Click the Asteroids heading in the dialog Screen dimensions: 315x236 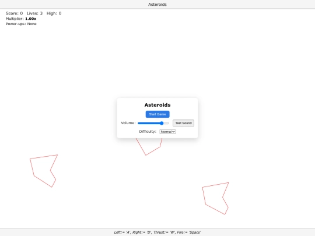pos(157,105)
